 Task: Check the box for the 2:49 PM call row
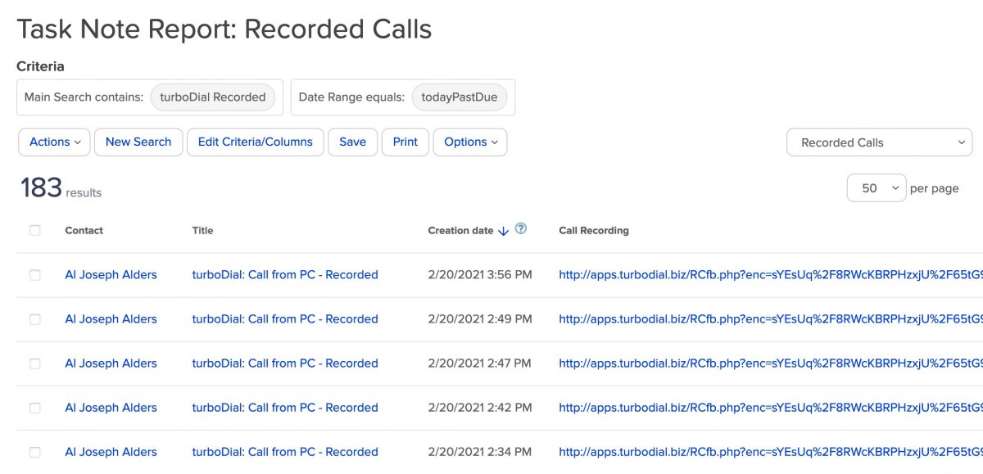[34, 319]
